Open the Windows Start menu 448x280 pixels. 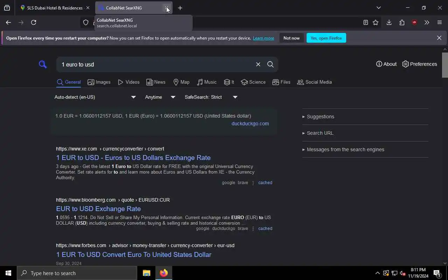click(x=8, y=273)
